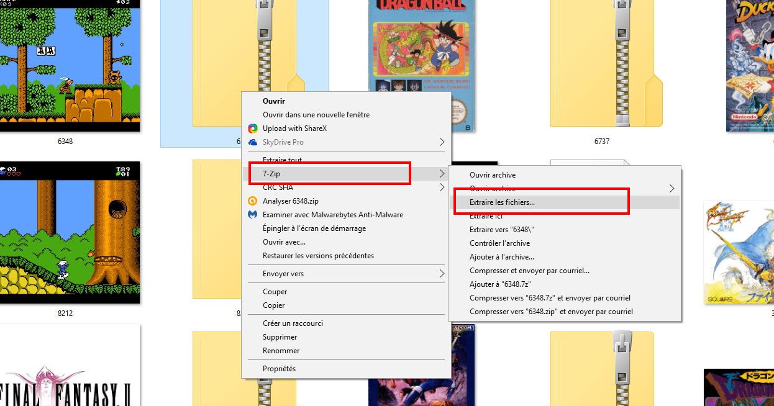Click the Avast icon beside Analyser 6348.zip
774x406 pixels.
(x=253, y=201)
